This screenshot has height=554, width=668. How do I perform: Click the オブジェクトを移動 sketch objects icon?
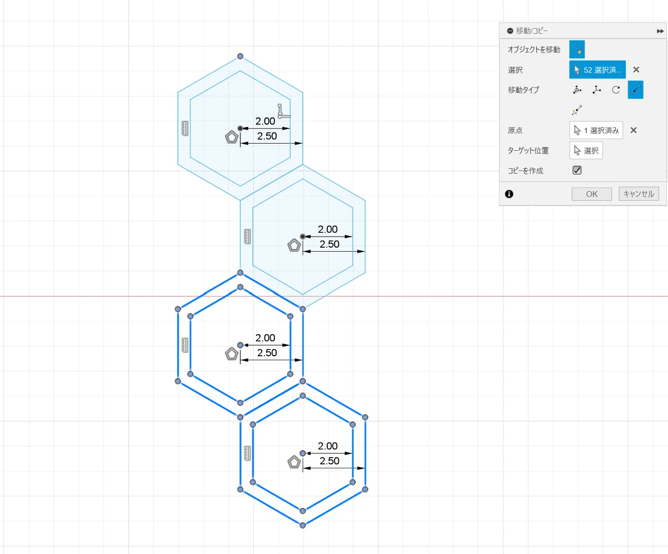point(577,50)
